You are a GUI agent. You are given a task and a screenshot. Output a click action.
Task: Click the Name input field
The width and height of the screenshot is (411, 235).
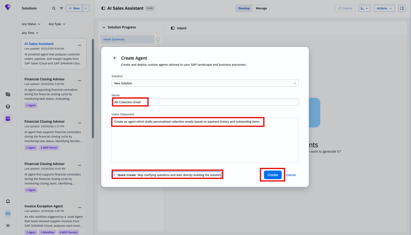click(205, 102)
